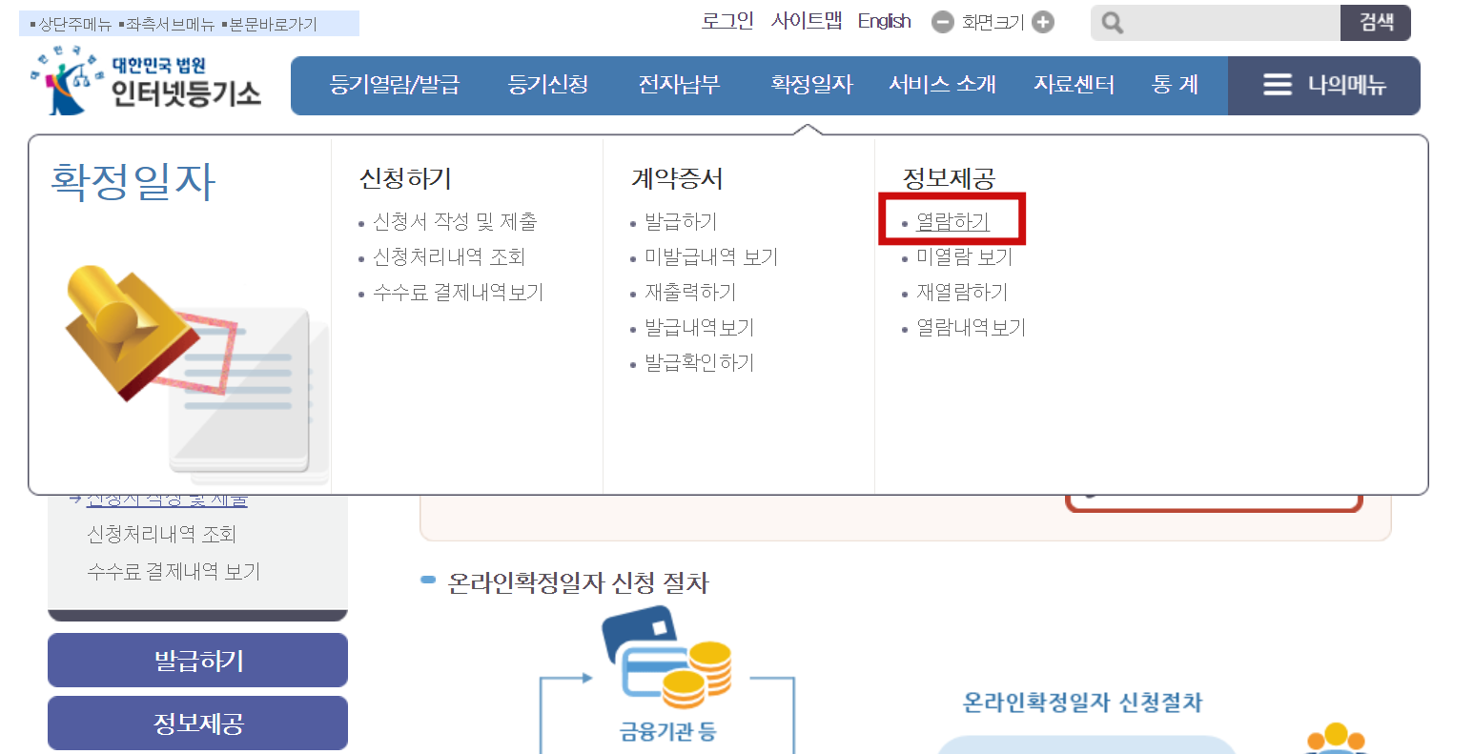
Task: Select 발급내역보기 menu entry
Action: coord(700,328)
